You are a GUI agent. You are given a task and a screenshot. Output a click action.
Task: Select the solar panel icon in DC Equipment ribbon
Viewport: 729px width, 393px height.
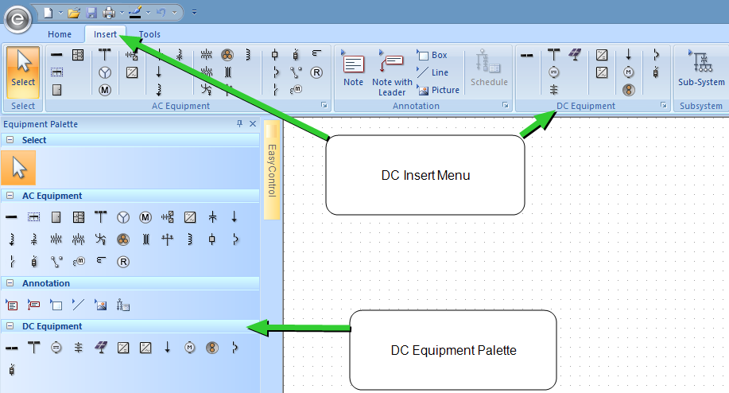(x=575, y=55)
